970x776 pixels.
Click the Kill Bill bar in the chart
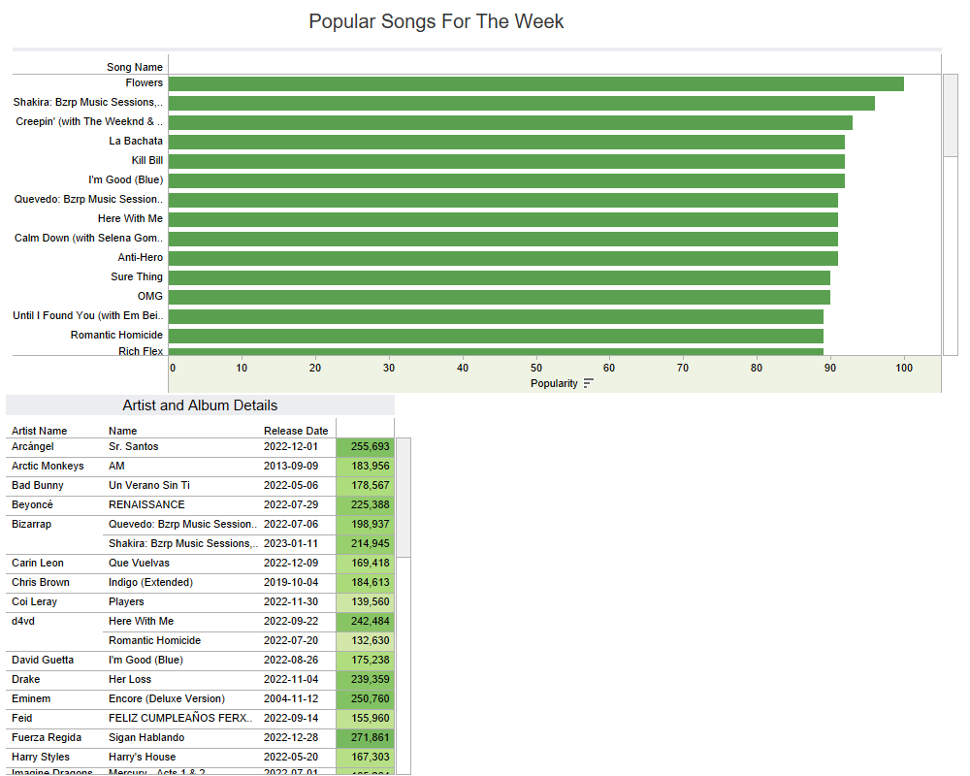(x=504, y=160)
